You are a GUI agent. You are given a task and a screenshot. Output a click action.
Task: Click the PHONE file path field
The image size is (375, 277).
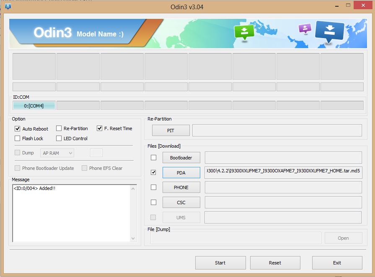point(283,187)
